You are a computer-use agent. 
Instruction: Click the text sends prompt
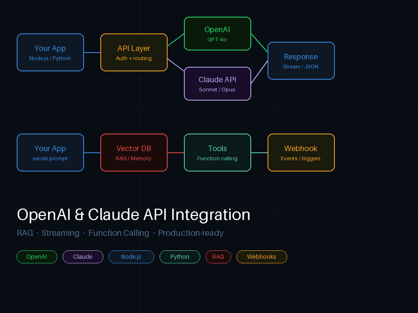click(x=50, y=159)
